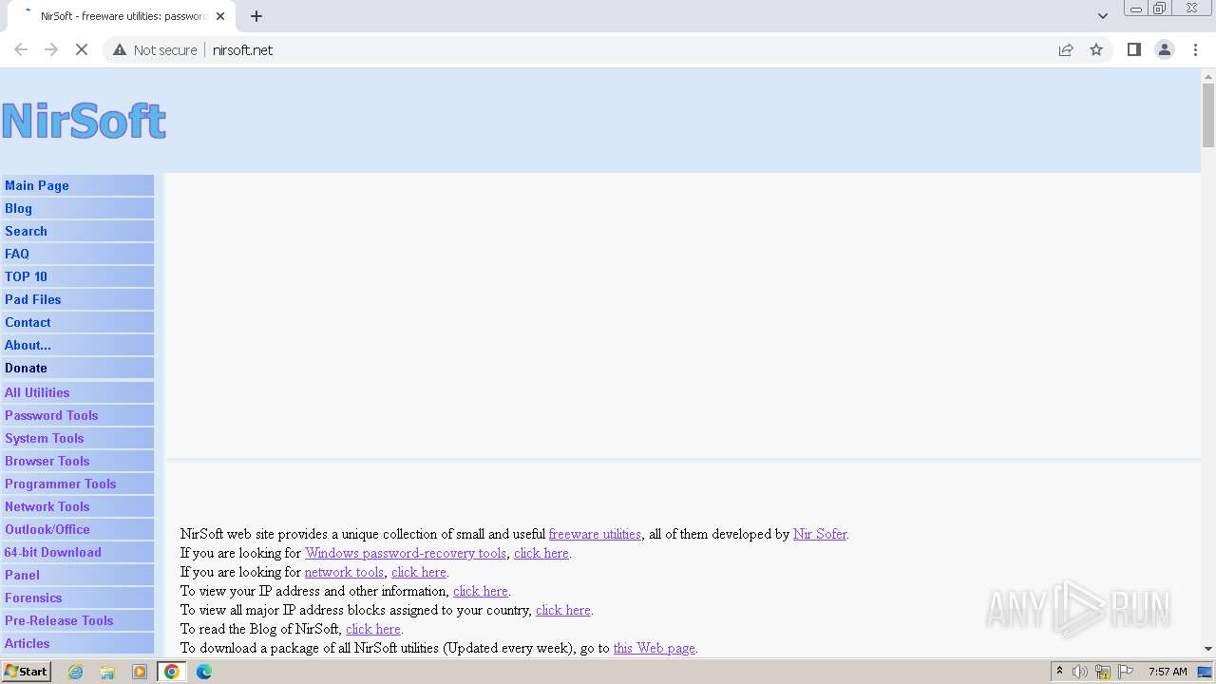View Not secure site information
The height and width of the screenshot is (684, 1216).
tap(155, 49)
